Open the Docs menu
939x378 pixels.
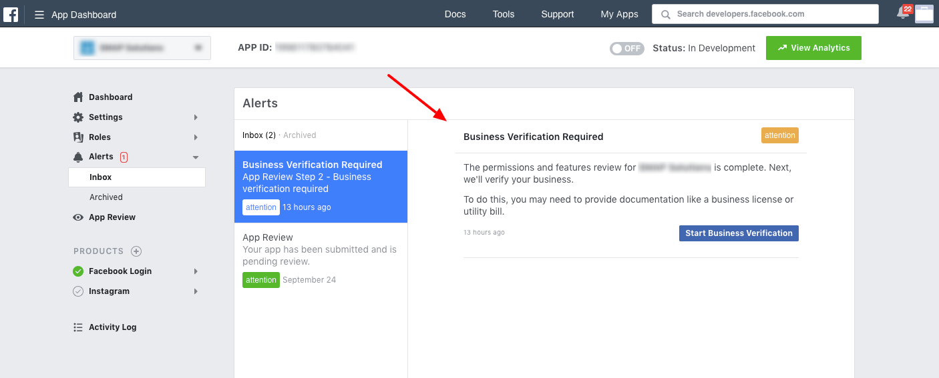pos(455,14)
